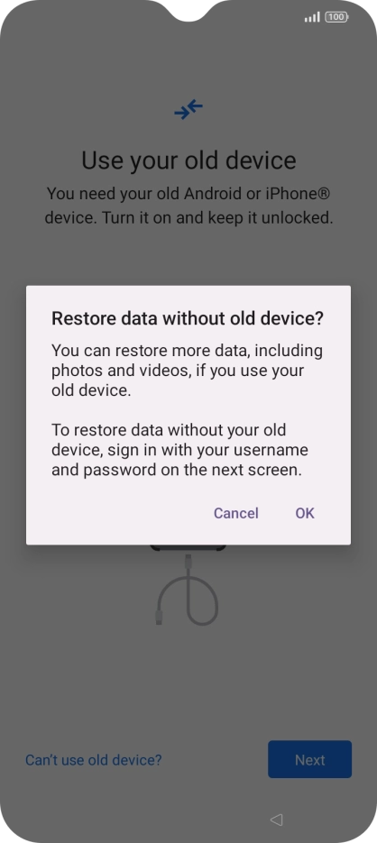Tap the empty dimmed area beside the cable
This screenshot has height=843, width=377.
tap(296, 619)
